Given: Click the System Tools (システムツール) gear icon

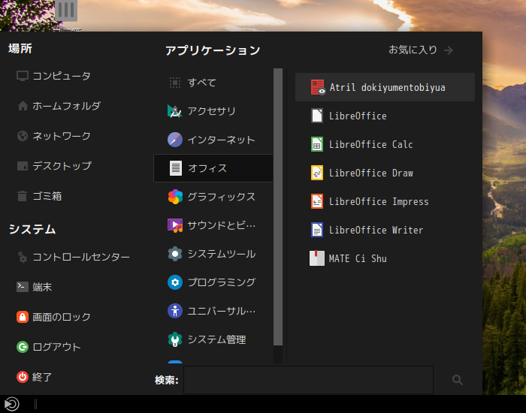Looking at the screenshot, I should click(175, 254).
